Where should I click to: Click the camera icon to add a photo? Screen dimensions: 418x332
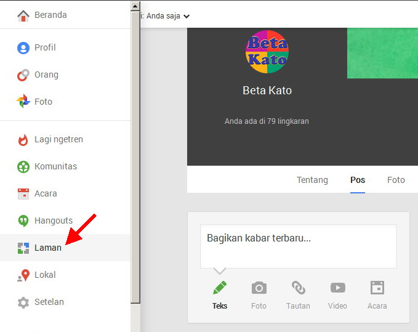(x=259, y=288)
